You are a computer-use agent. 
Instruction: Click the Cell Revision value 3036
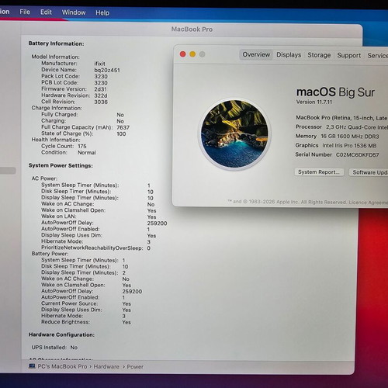(x=101, y=102)
